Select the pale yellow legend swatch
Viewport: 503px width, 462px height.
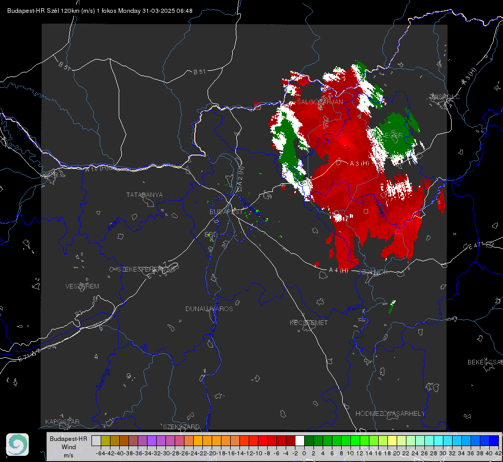(393, 441)
